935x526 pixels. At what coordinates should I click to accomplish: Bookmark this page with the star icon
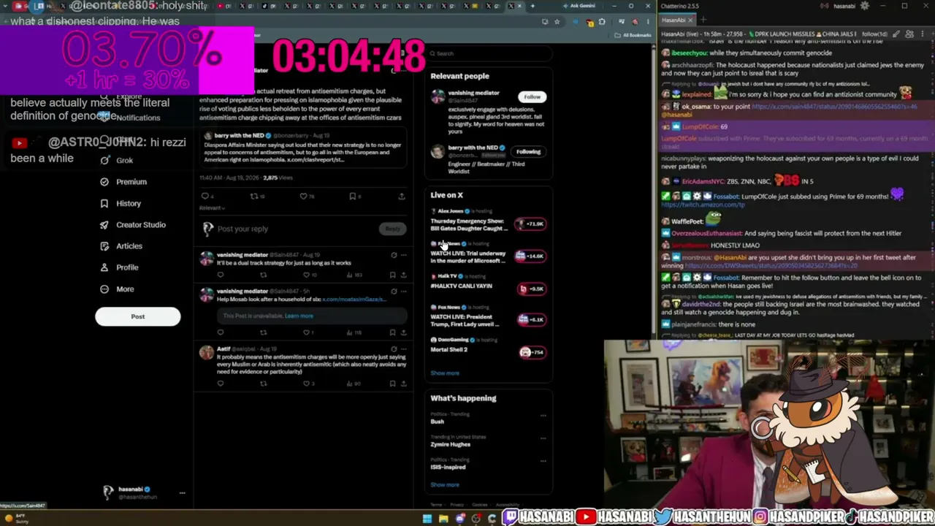click(x=557, y=22)
